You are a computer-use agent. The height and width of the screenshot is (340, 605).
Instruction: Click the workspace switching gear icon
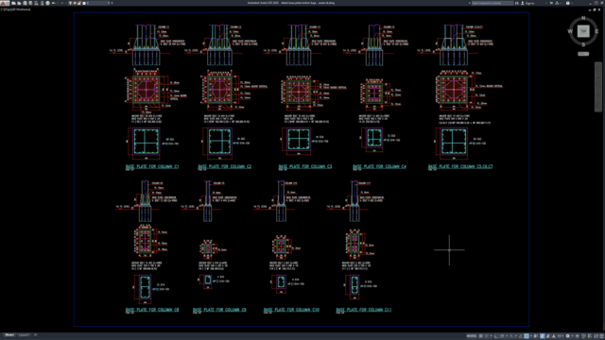(x=567, y=336)
